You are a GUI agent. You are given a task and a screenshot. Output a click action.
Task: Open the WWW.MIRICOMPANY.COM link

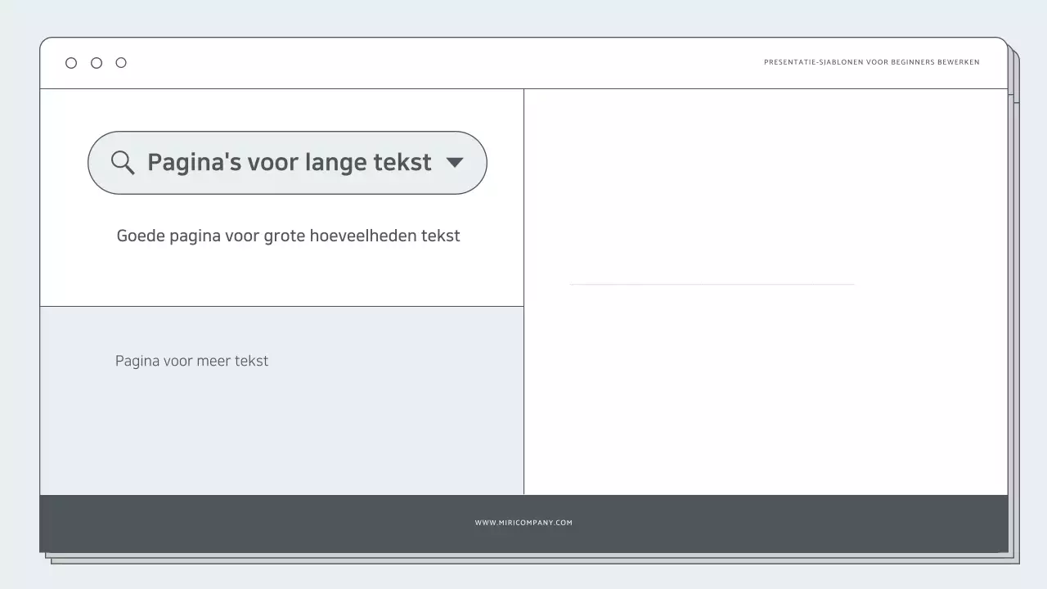coord(523,522)
